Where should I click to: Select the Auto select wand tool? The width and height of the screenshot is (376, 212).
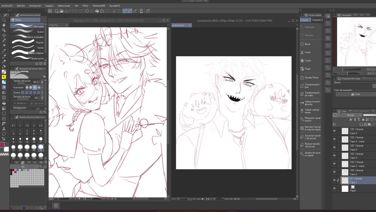(4, 45)
